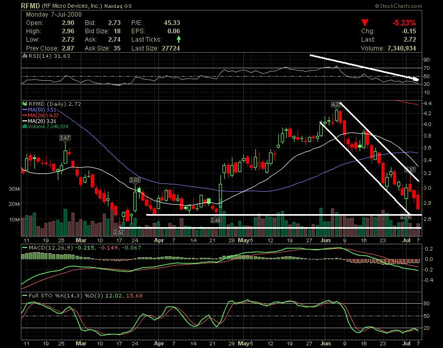
Task: Click the "MA(20) 3.31" legend entry
Action: [42, 121]
